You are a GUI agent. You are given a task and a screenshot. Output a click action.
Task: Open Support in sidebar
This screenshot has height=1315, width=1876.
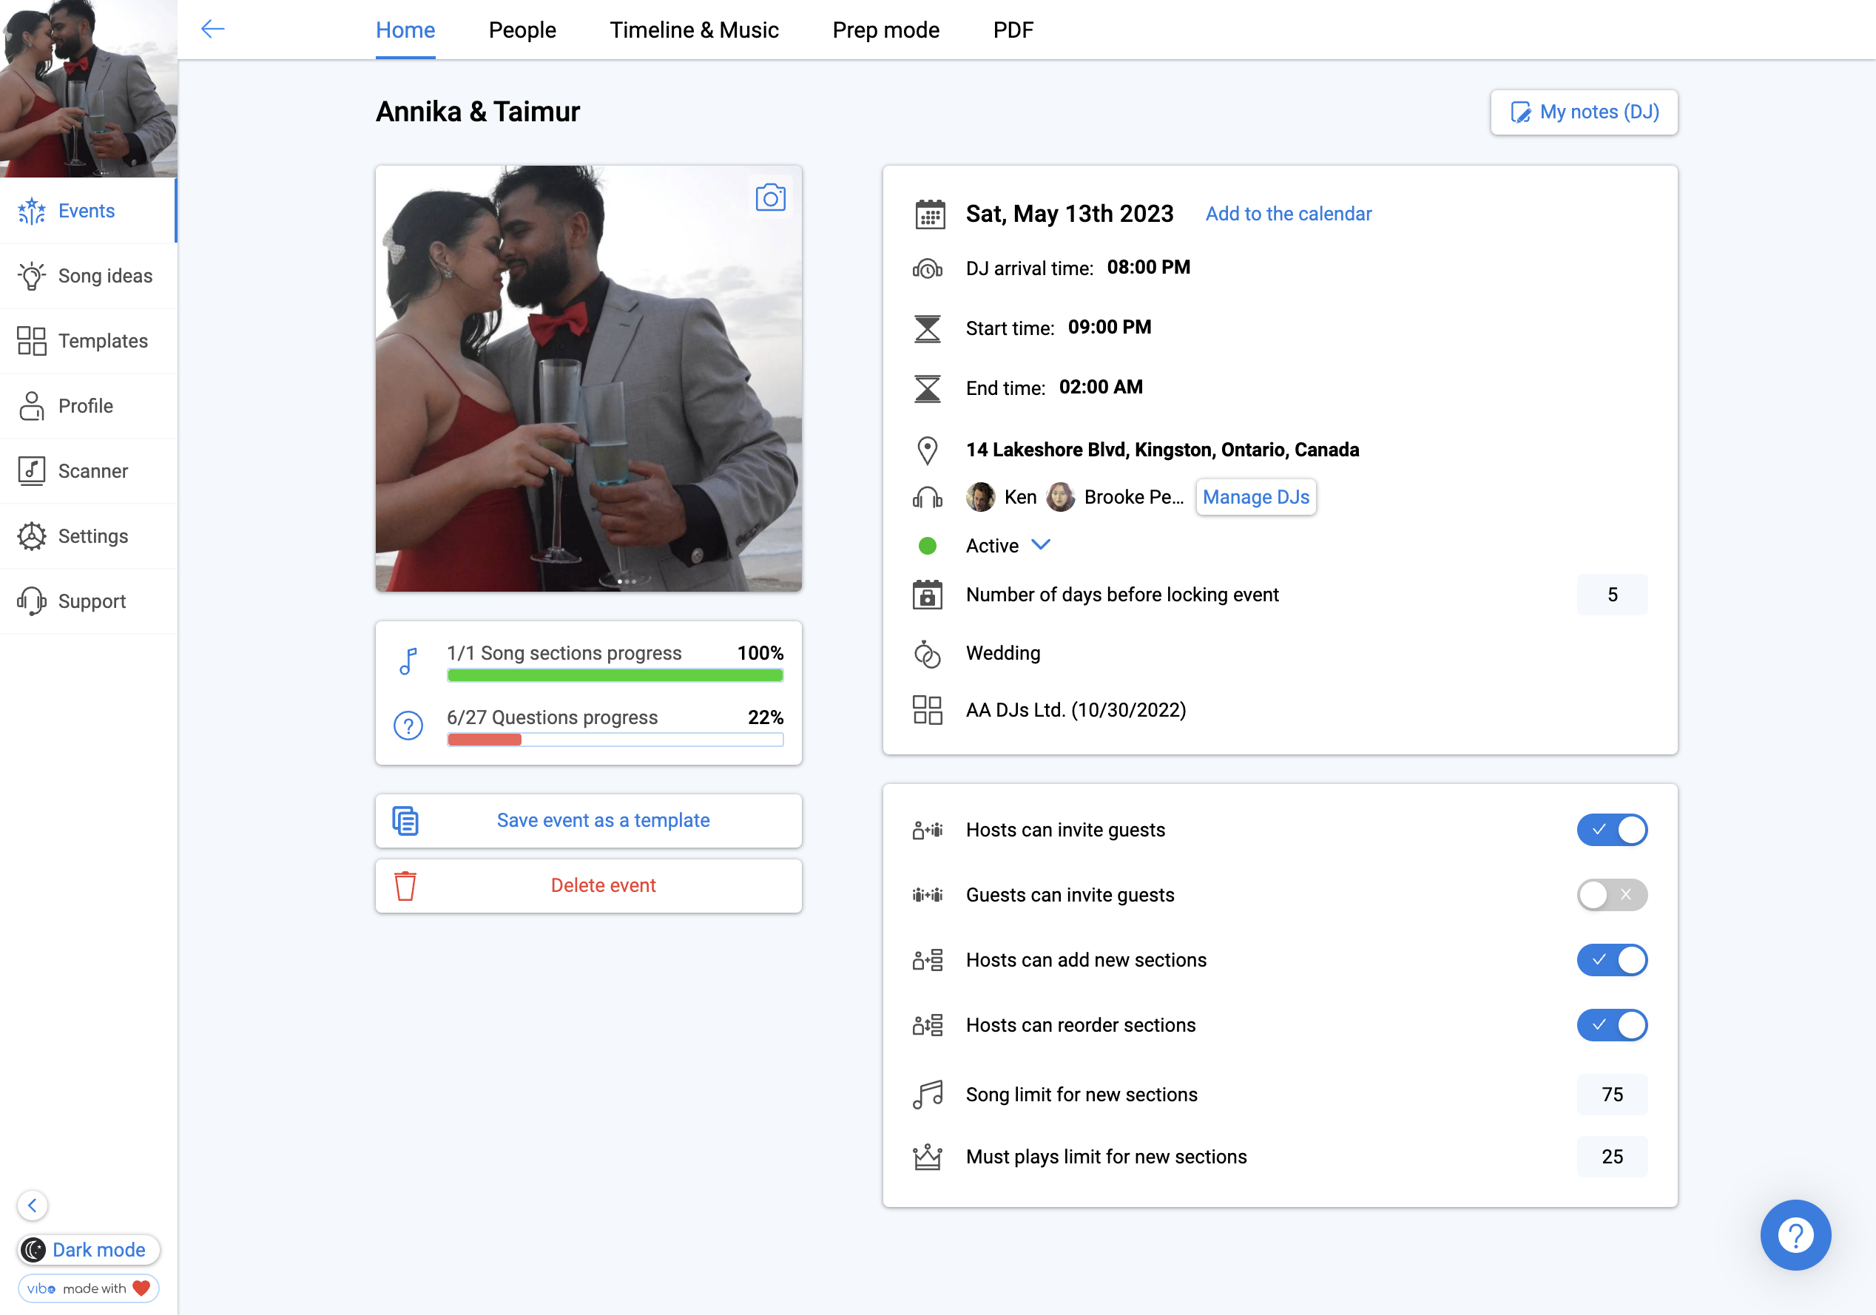(88, 601)
